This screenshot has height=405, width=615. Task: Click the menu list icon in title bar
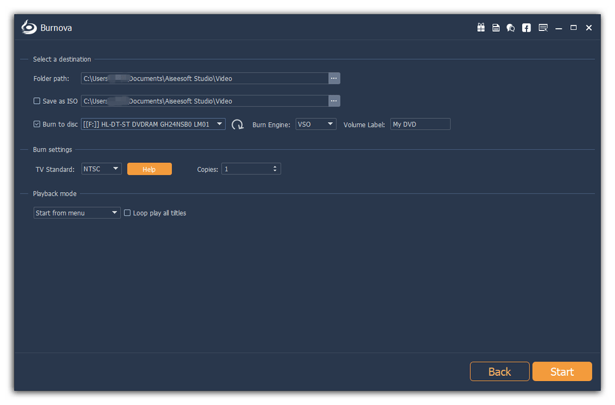tap(543, 28)
